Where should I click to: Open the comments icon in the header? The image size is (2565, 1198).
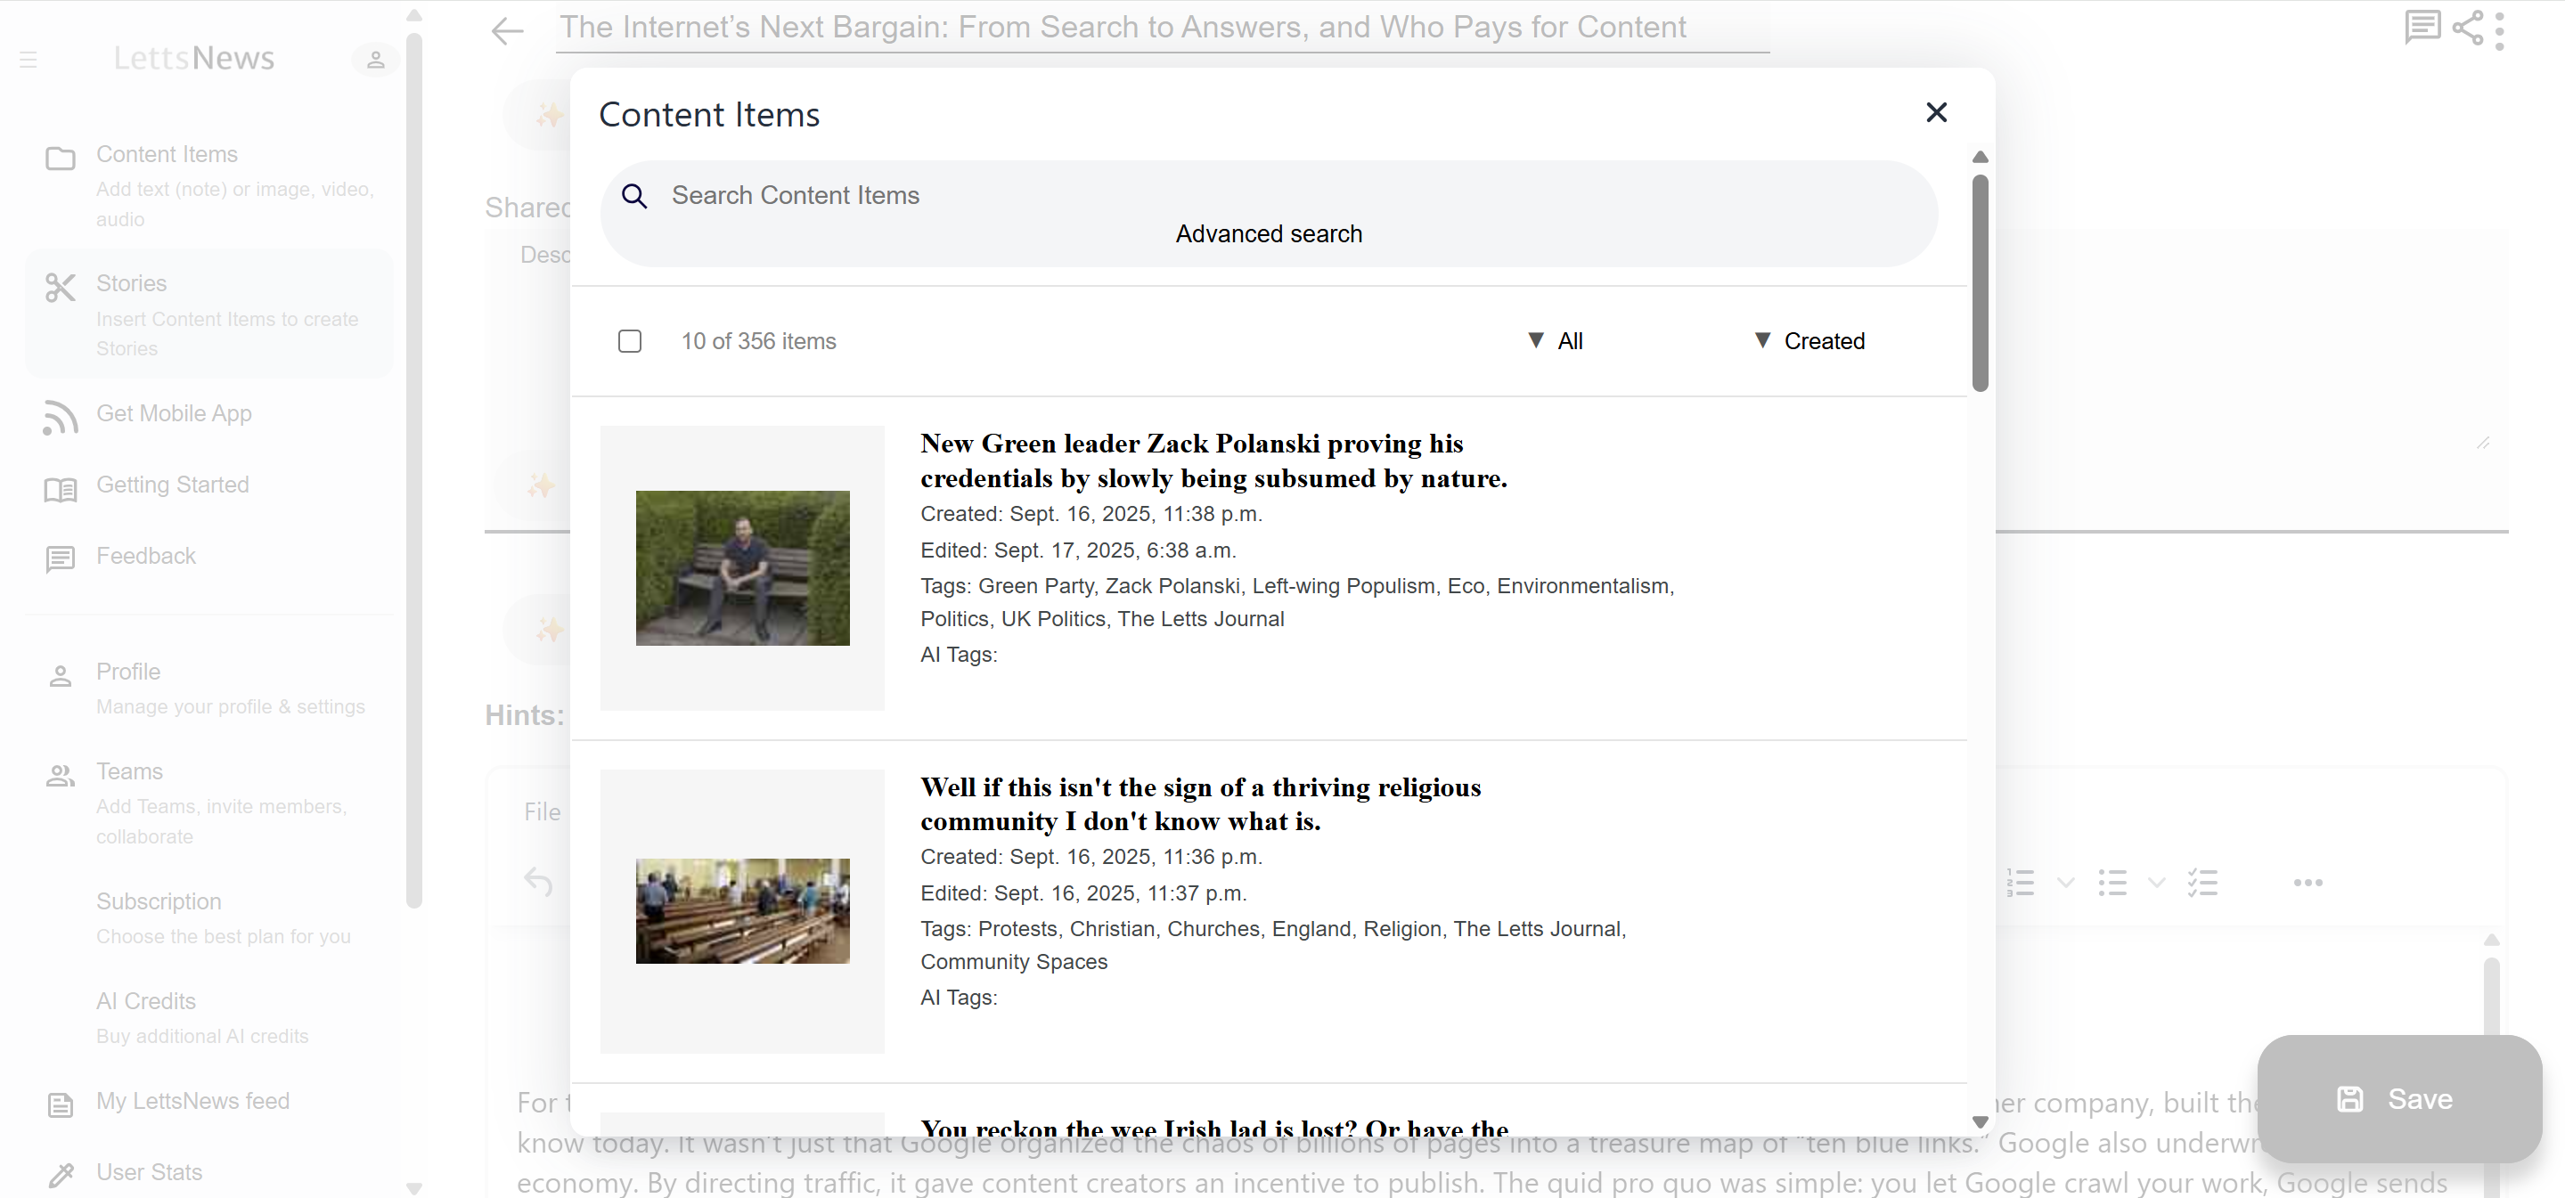click(2422, 28)
